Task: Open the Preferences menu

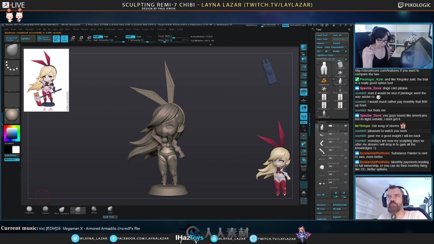Action: coord(110,29)
